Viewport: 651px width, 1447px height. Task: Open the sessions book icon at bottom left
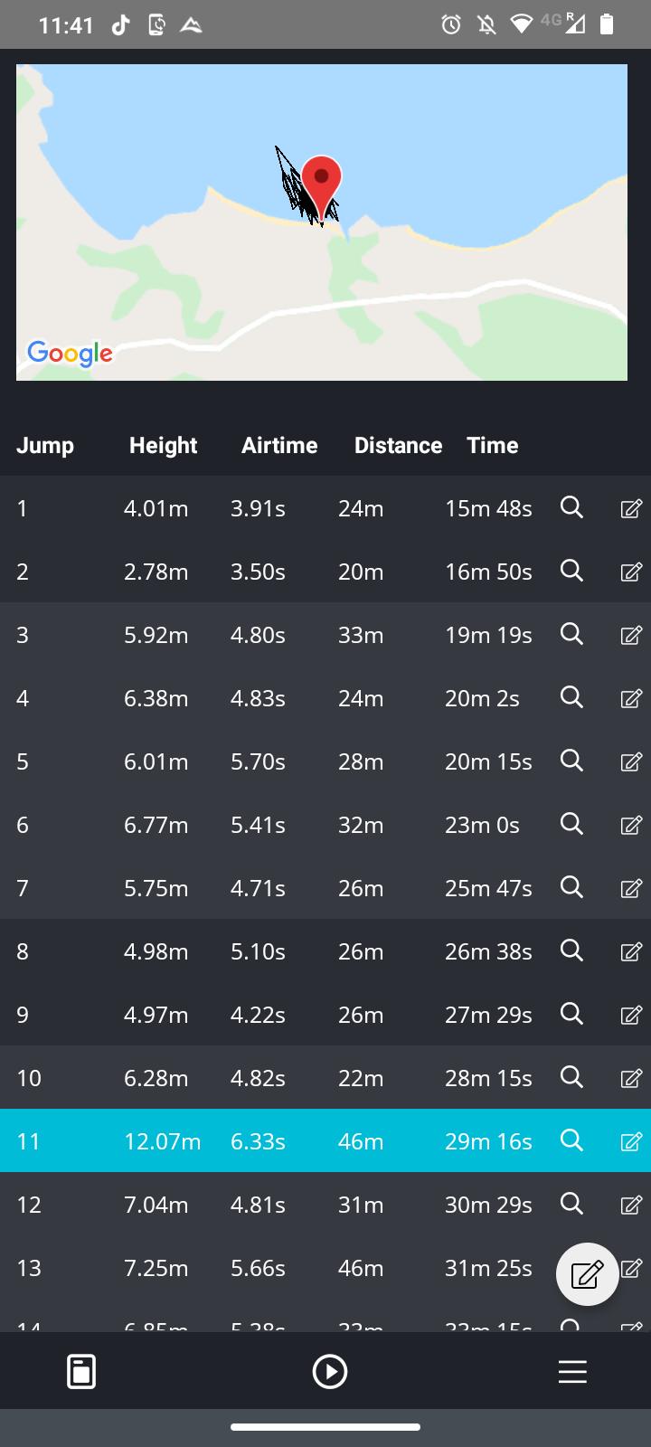tap(81, 1372)
